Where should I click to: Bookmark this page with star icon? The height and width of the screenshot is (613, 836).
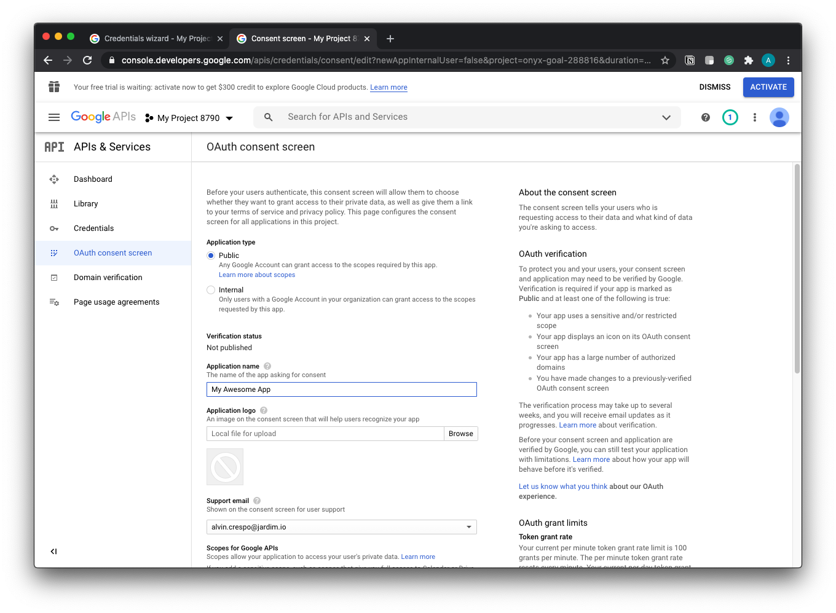pos(664,60)
